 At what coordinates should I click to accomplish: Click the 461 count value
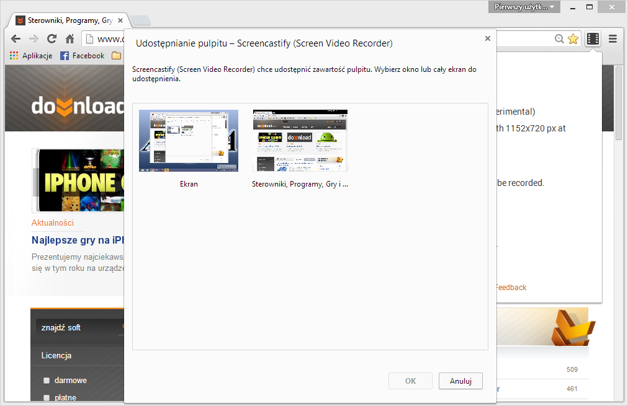(x=572, y=389)
